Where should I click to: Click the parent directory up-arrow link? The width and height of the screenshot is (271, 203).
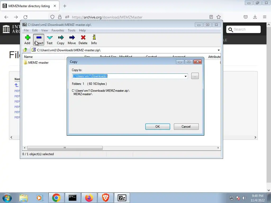click(x=16, y=85)
